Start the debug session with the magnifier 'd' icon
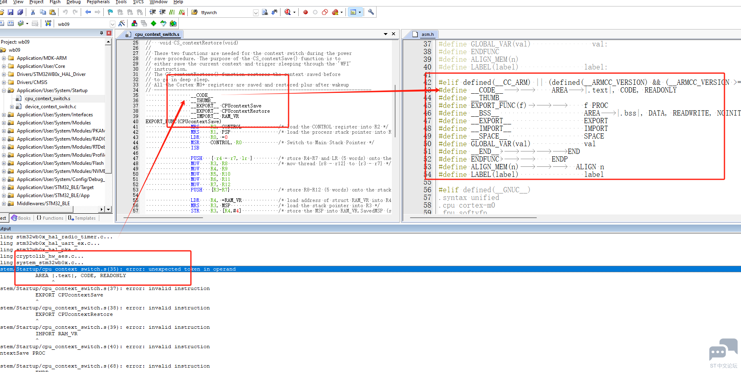The height and width of the screenshot is (372, 741). [287, 12]
